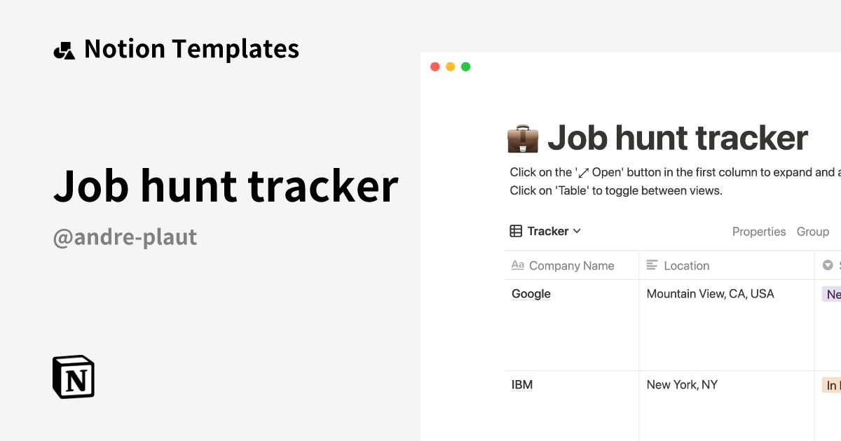
Task: Click the green traffic light dot
Action: tap(465, 66)
